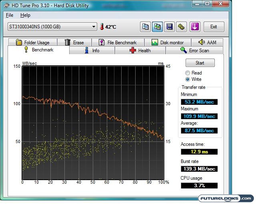The width and height of the screenshot is (256, 204).
Task: Open the Folder Usage tab
Action: (32, 43)
